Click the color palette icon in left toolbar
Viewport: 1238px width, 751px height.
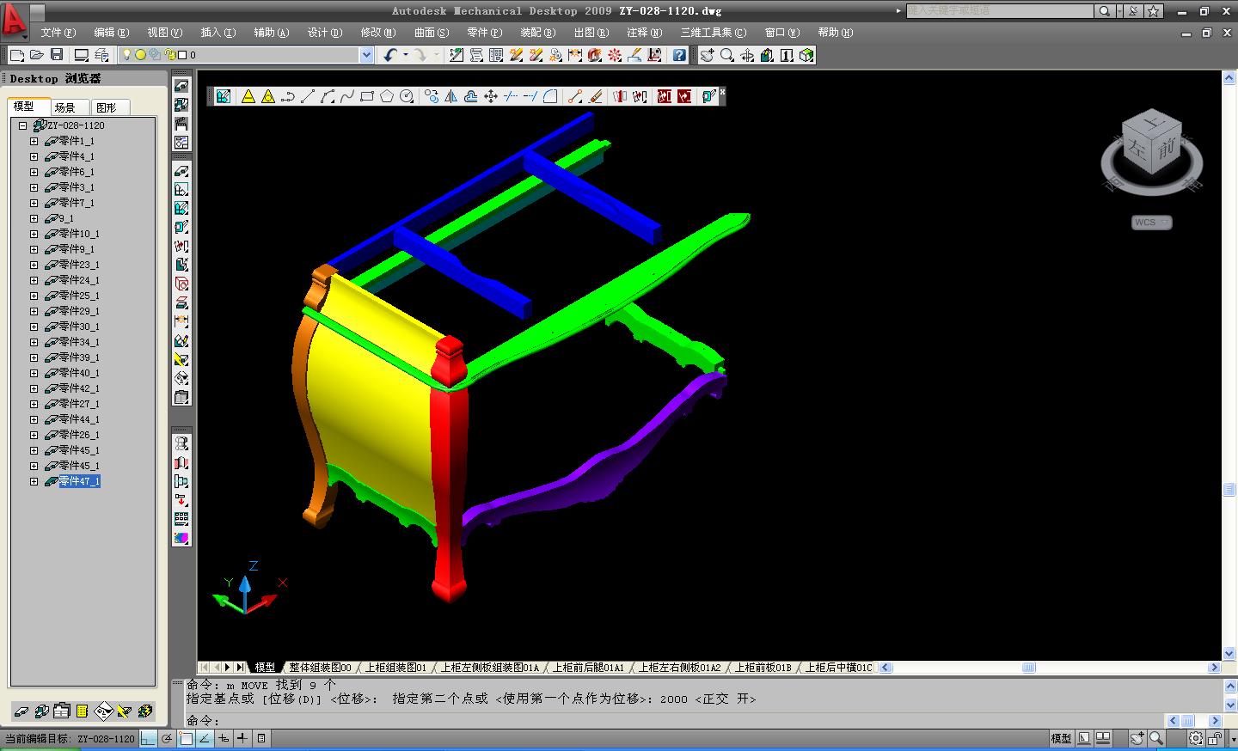click(x=181, y=538)
